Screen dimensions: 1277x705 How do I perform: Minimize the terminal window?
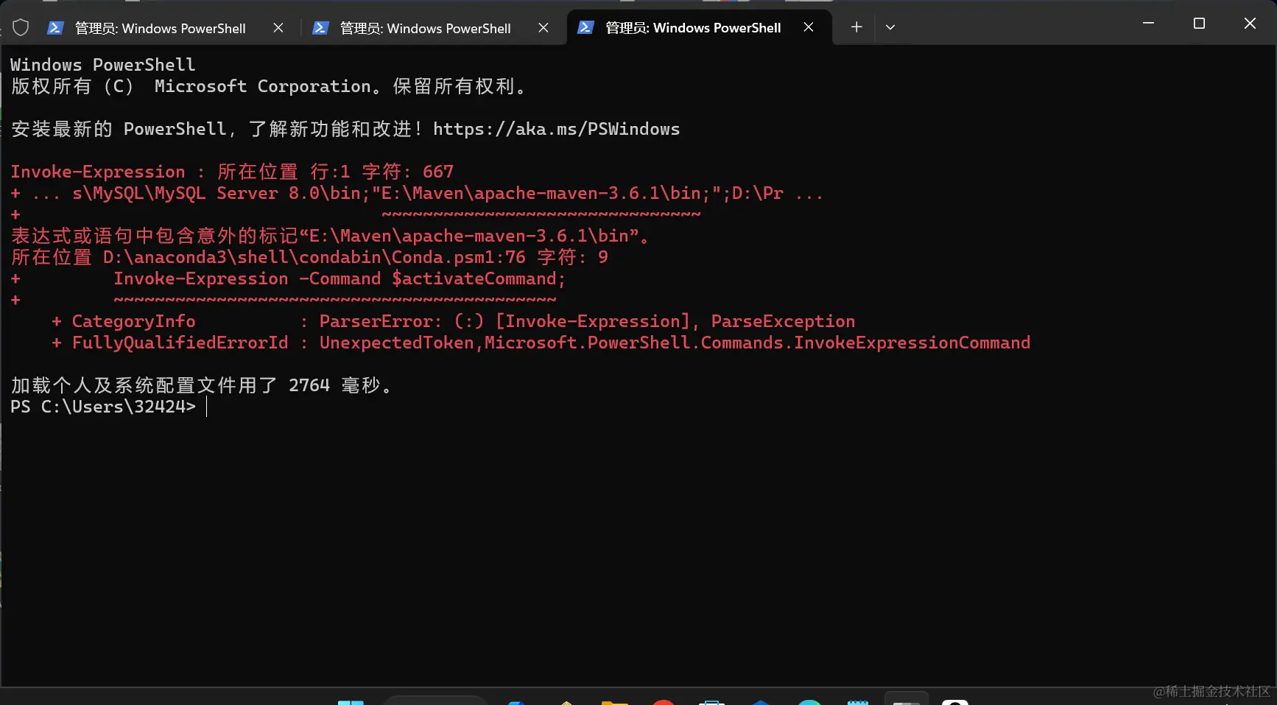tap(1148, 24)
